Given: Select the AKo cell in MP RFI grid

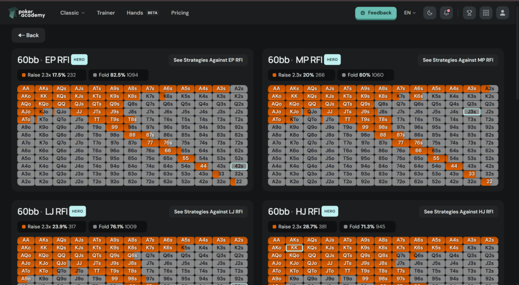Looking at the screenshot, I should coord(277,96).
